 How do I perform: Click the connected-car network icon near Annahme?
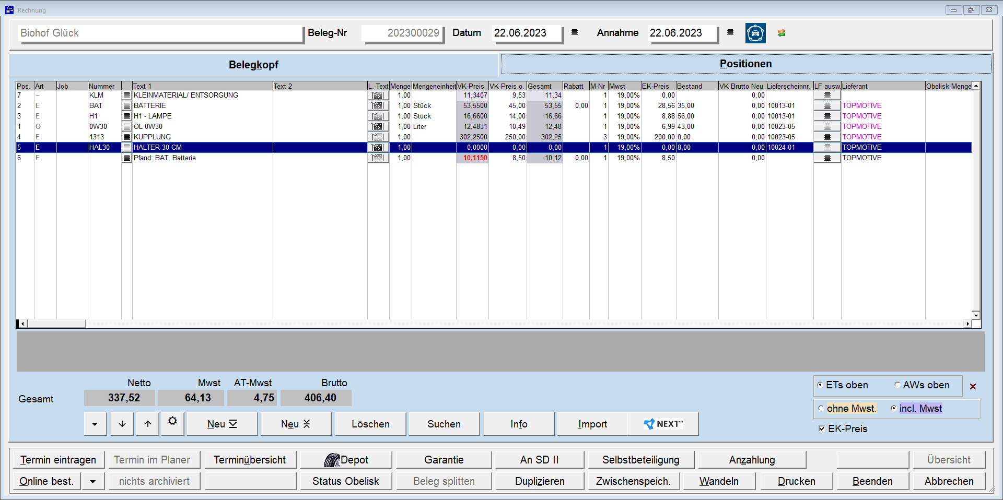(755, 33)
